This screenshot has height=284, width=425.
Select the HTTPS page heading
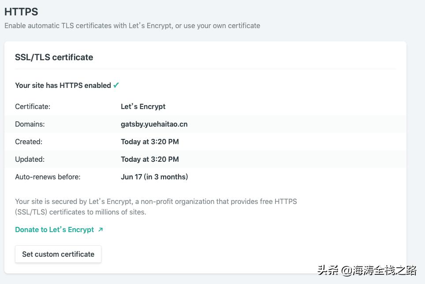[20, 12]
